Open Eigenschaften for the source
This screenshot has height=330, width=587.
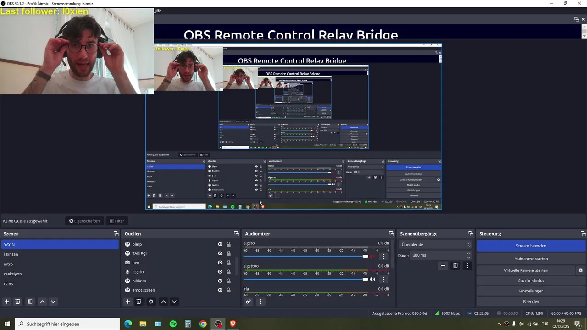point(84,221)
